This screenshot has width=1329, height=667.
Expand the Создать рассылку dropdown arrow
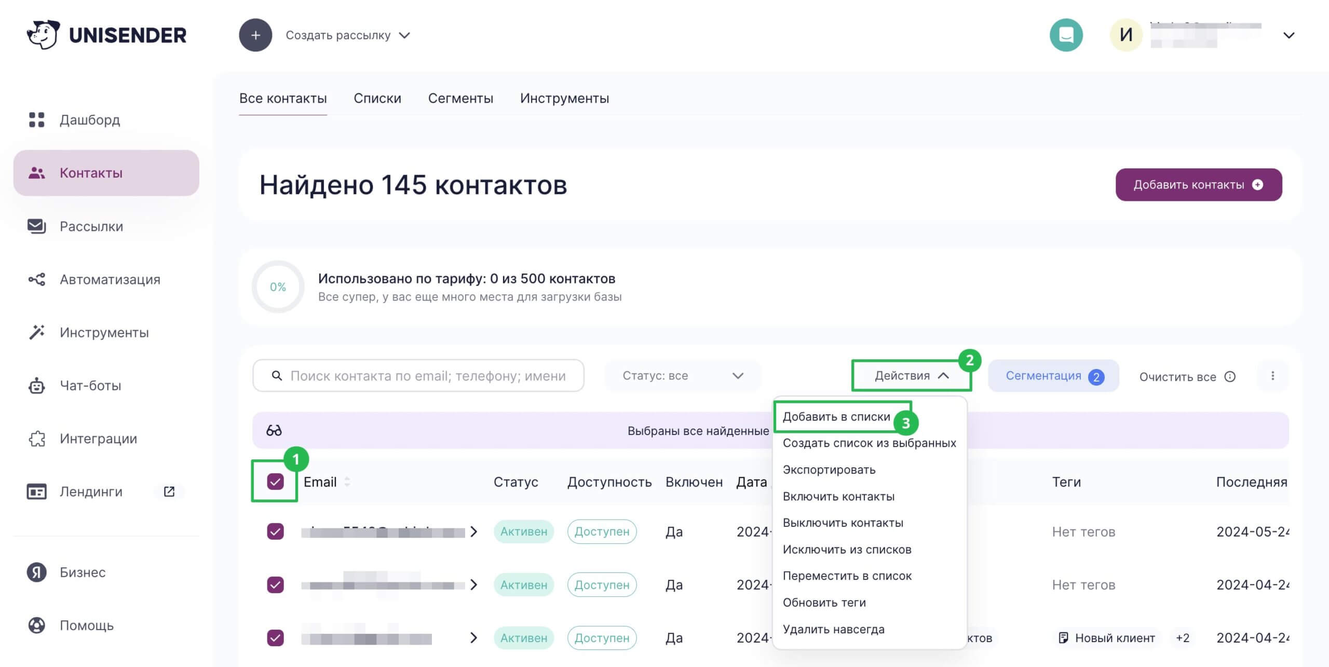tap(404, 35)
